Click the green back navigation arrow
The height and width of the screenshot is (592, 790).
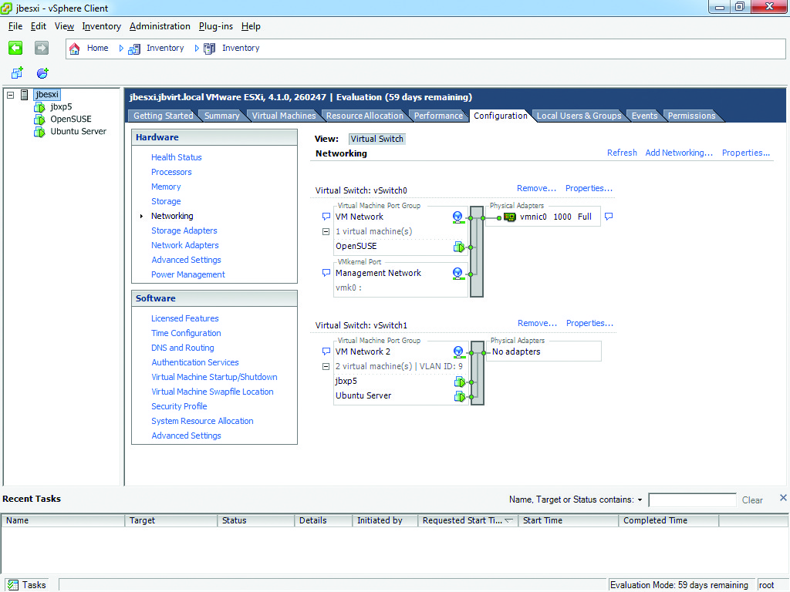pyautogui.click(x=15, y=48)
